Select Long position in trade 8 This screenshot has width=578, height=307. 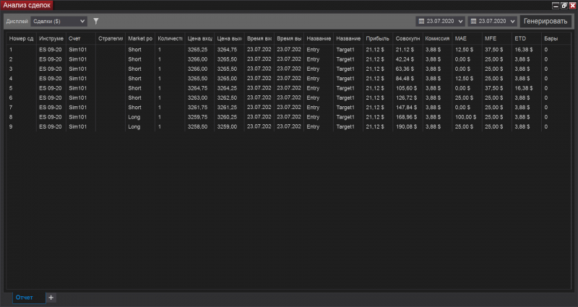point(140,117)
